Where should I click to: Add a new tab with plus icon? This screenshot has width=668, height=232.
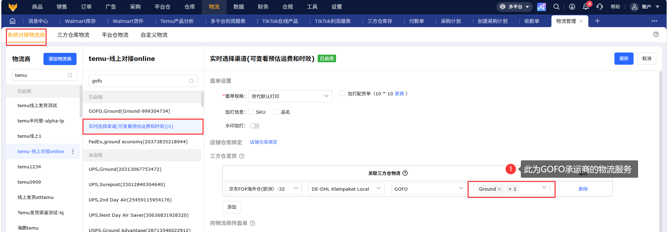coord(597,21)
